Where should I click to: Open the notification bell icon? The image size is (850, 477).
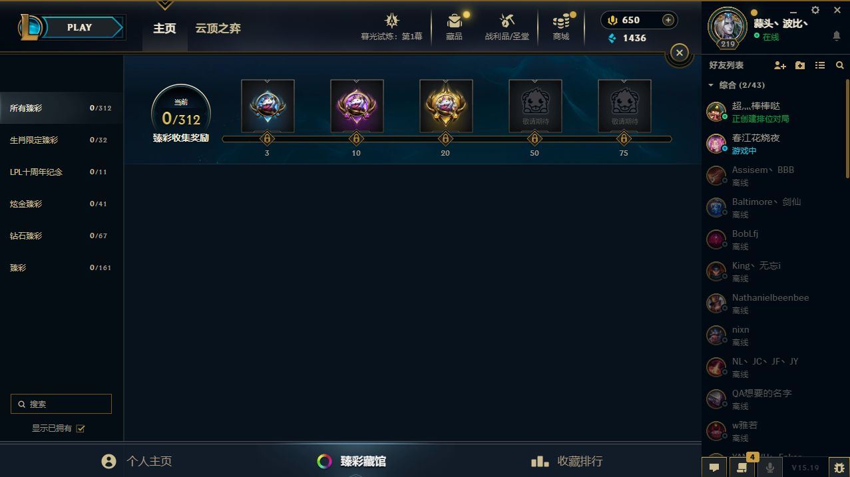[x=837, y=36]
